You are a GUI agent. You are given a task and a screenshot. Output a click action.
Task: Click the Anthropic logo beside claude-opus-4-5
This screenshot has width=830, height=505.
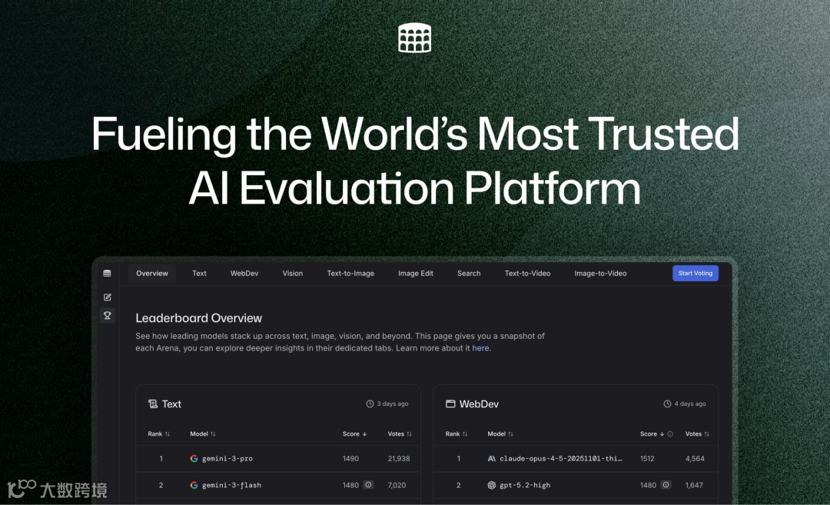[492, 458]
